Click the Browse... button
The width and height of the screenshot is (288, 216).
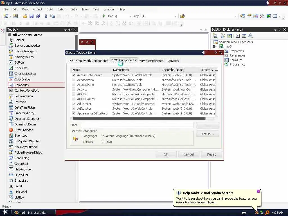[207, 134]
